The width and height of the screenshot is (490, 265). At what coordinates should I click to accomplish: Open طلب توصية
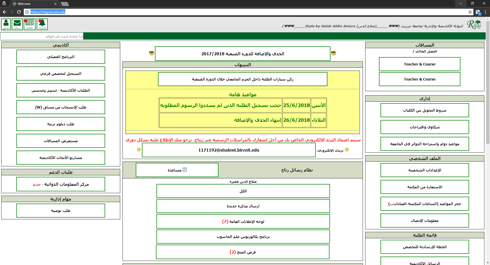(61, 211)
